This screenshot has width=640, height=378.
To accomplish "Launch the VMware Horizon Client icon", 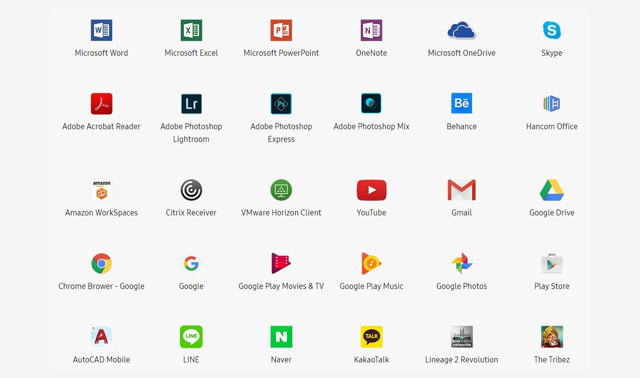I will (281, 190).
